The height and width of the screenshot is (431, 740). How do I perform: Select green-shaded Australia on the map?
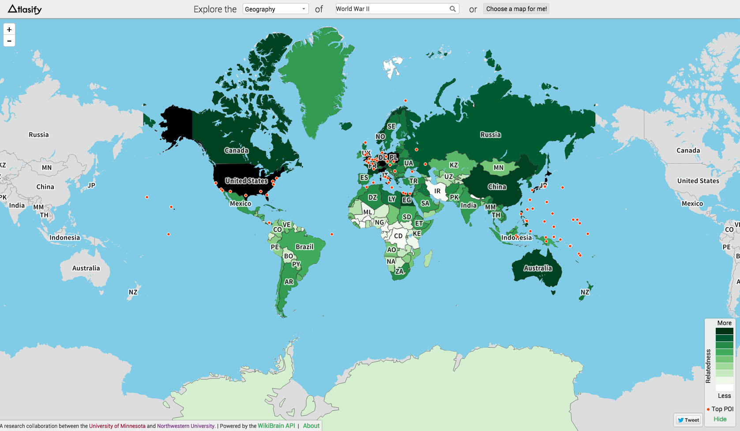coord(537,268)
